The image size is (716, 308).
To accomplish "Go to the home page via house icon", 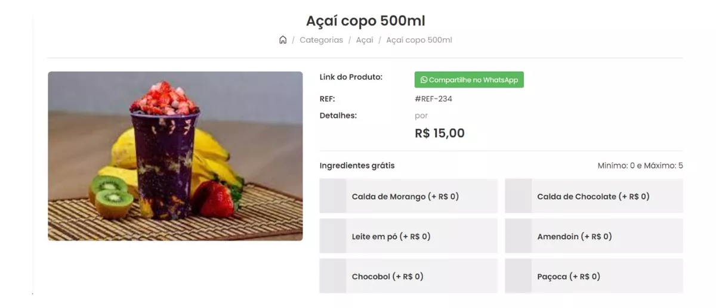I will point(283,40).
